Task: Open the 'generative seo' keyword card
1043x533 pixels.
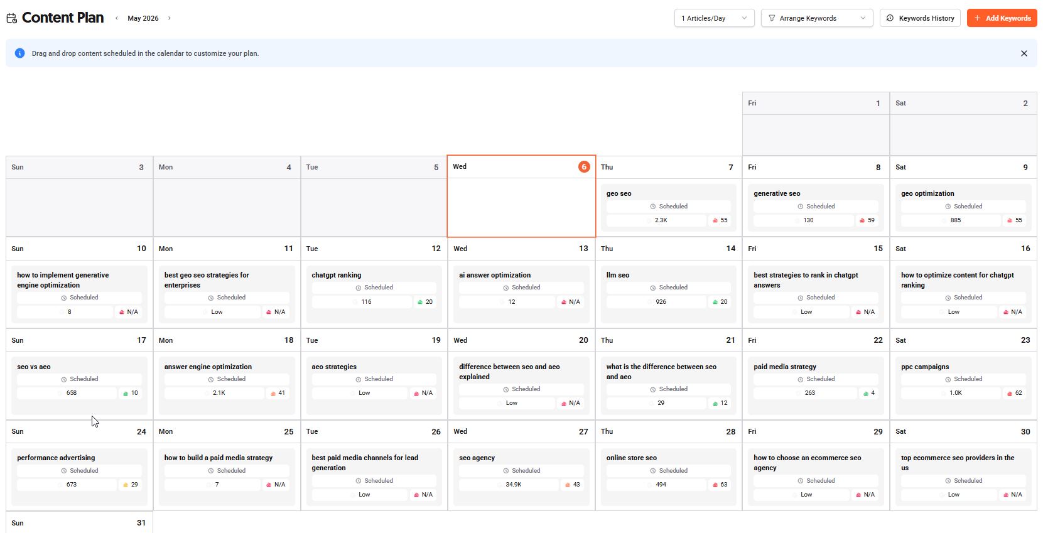Action: (816, 208)
